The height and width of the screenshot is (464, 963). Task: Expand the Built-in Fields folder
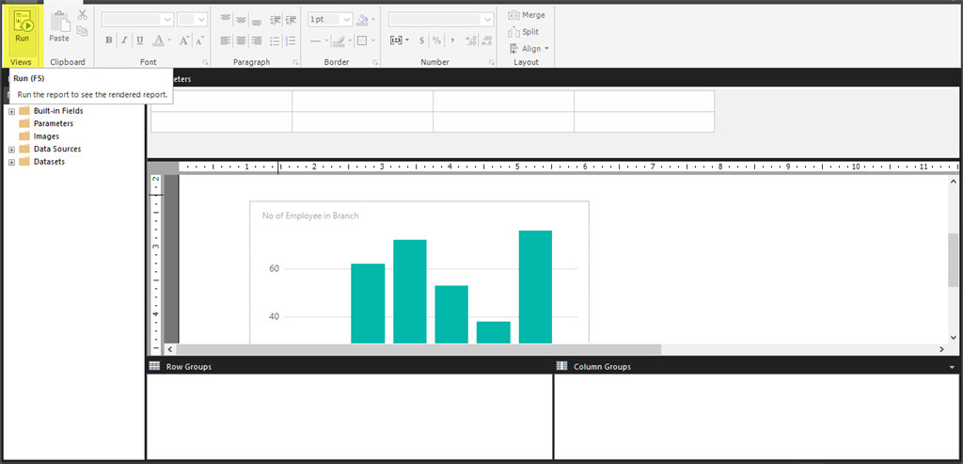11,111
